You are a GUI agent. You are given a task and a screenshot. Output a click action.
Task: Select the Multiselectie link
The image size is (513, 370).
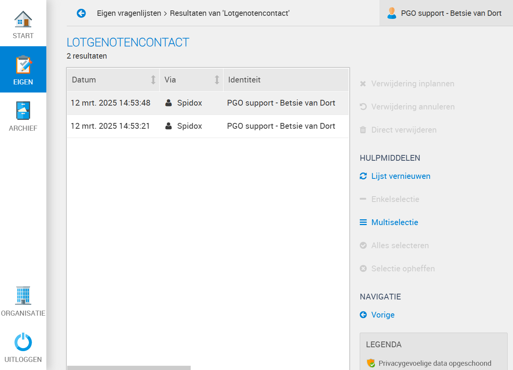395,222
